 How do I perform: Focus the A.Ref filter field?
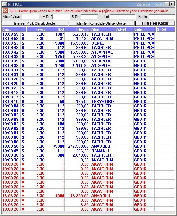[x=61, y=17]
